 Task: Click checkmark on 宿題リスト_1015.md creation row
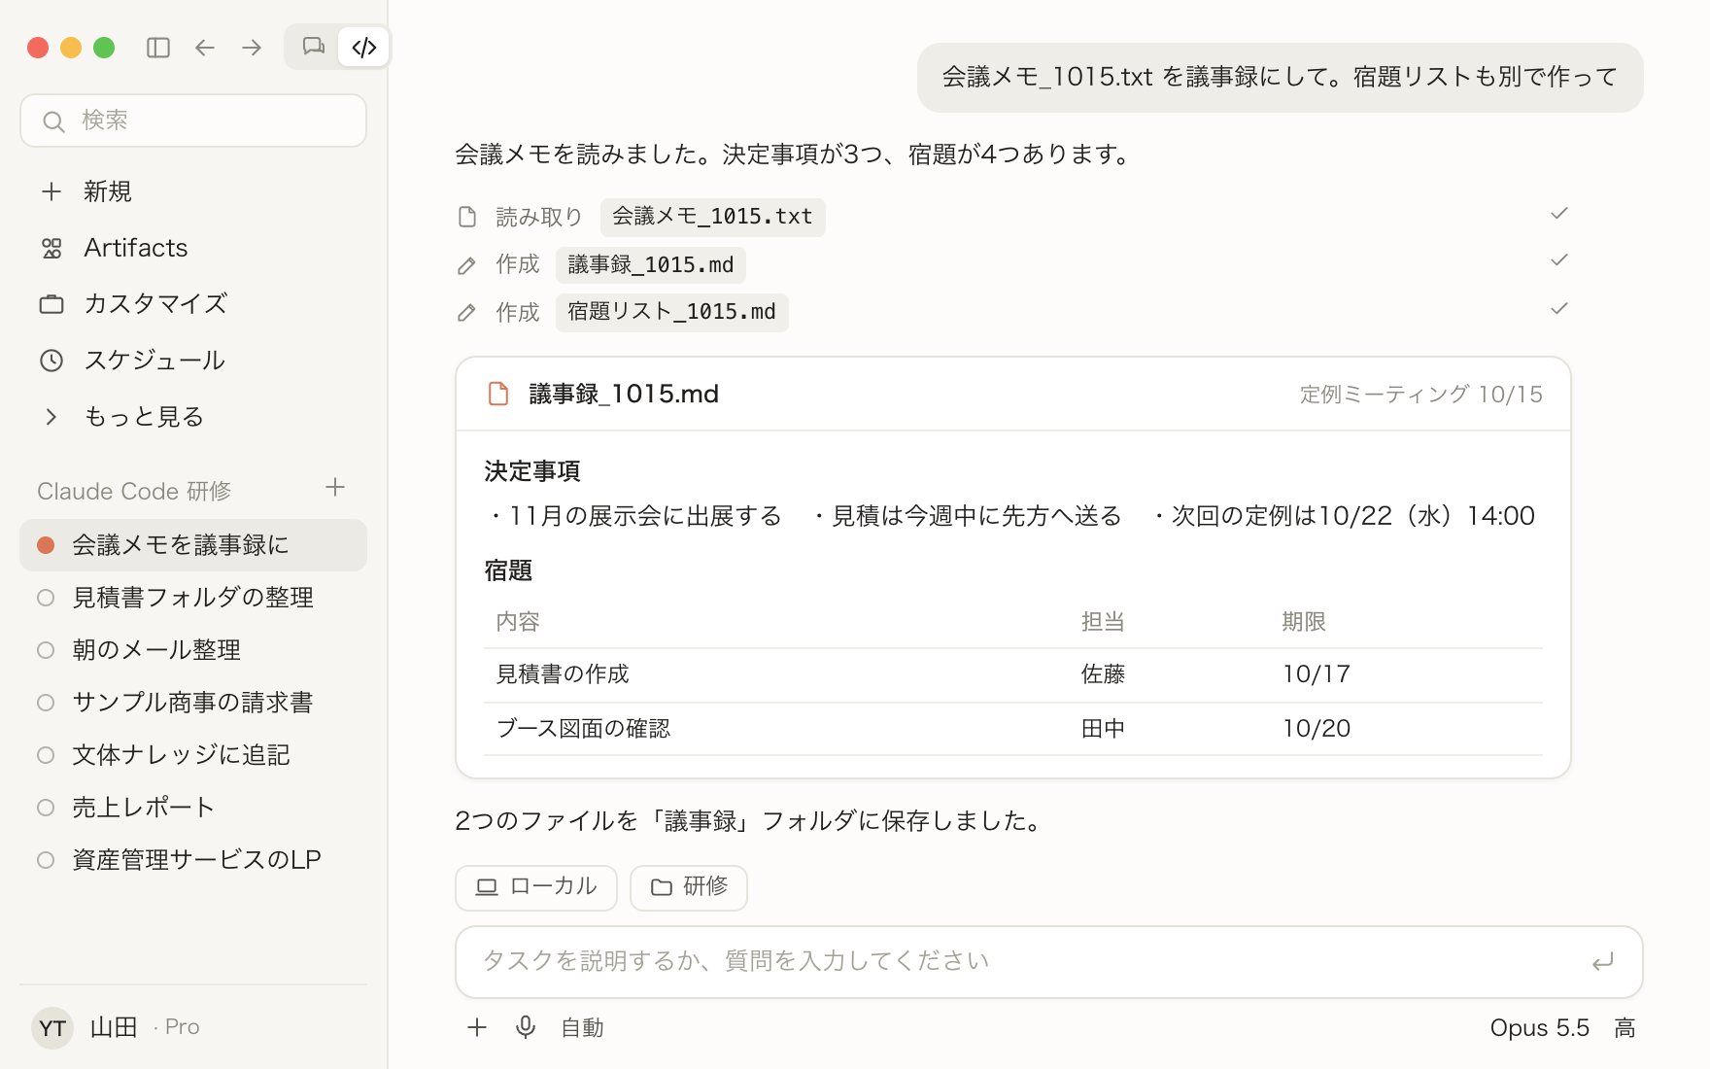tap(1559, 309)
